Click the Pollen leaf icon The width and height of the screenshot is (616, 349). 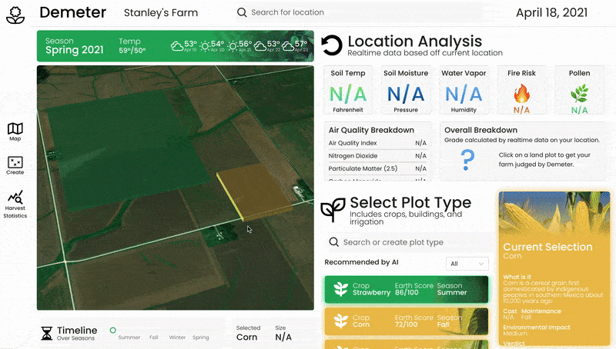tap(580, 93)
